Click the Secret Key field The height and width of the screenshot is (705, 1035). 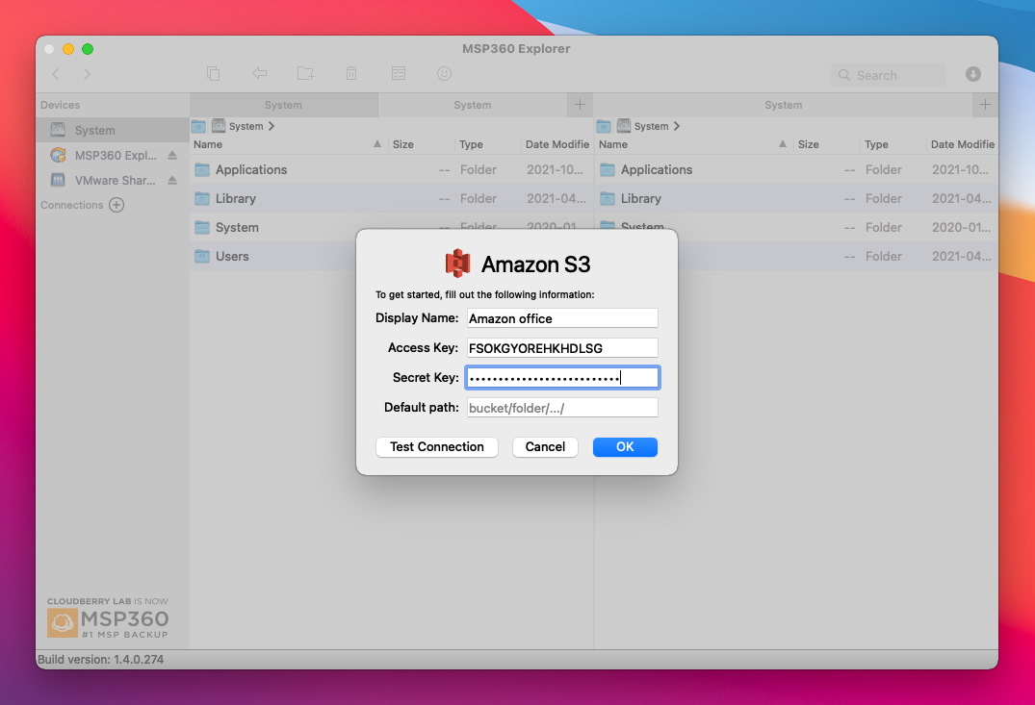click(x=562, y=377)
